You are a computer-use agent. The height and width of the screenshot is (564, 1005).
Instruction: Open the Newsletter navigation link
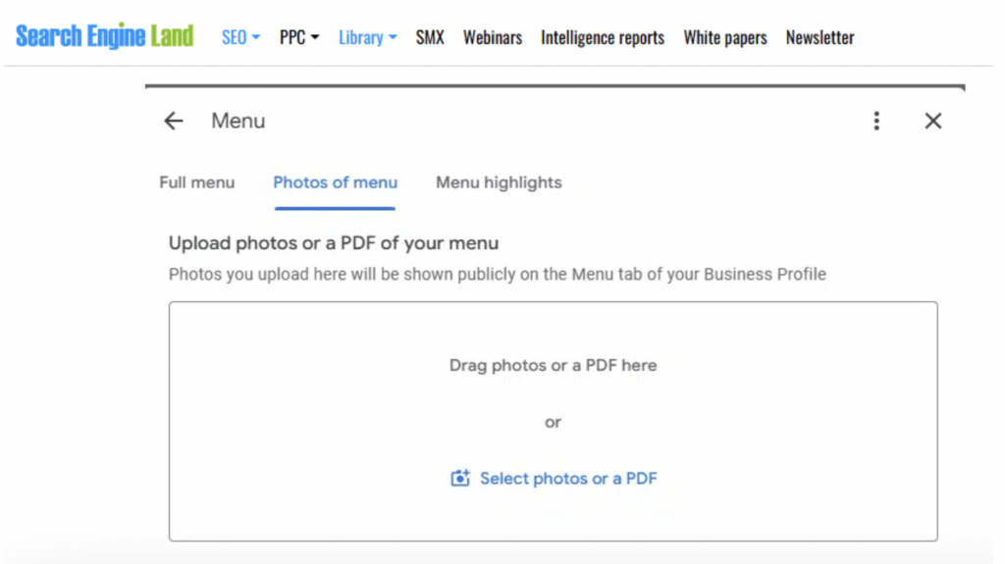point(820,37)
